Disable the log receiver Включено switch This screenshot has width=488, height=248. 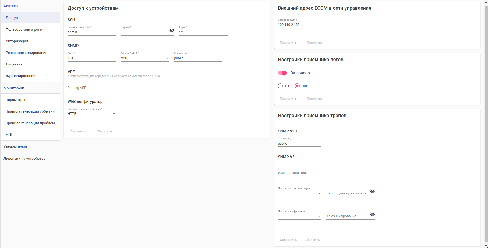[x=282, y=73]
